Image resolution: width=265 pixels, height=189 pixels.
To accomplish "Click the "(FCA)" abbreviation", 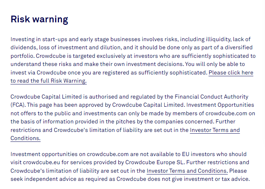I will pos(18,105).
